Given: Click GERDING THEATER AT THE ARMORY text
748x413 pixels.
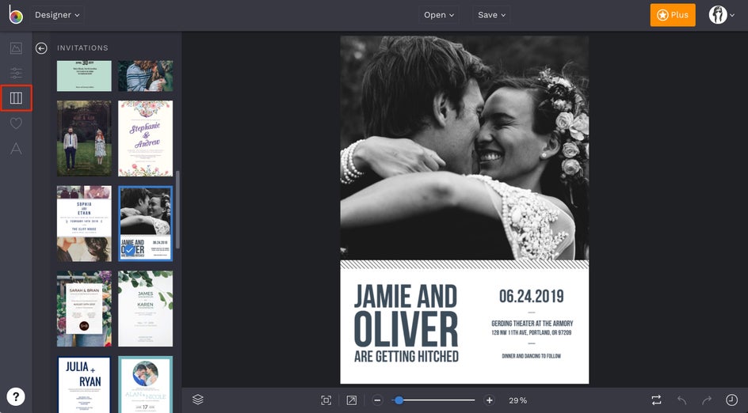Looking at the screenshot, I should pos(532,324).
